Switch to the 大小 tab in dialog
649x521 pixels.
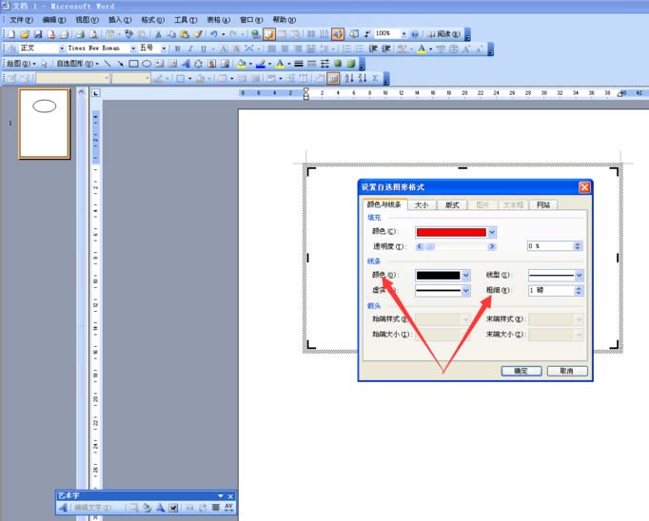coord(422,205)
